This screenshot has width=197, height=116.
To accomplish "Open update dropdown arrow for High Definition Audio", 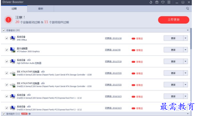I will pos(185,61).
